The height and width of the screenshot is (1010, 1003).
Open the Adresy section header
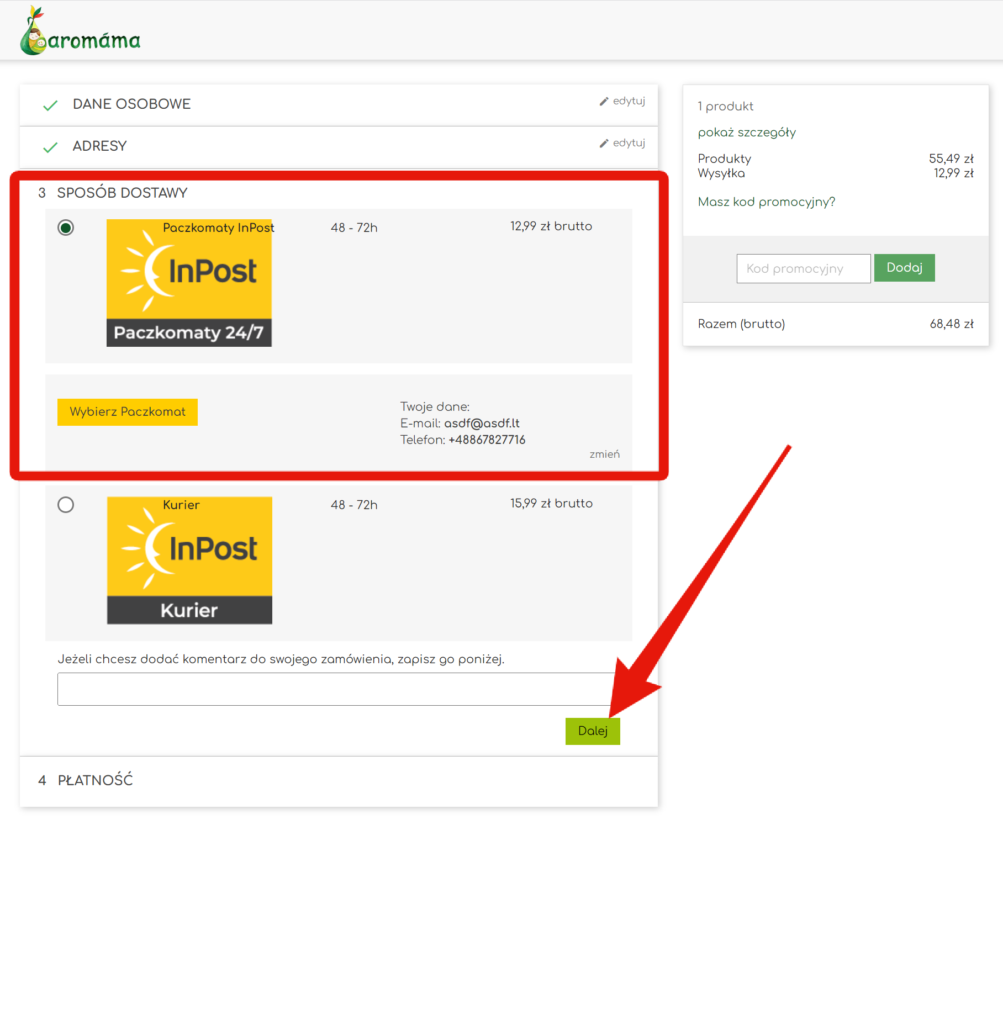(99, 146)
